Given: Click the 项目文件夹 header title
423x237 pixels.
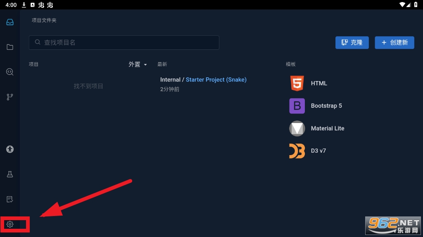Looking at the screenshot, I should point(44,20).
